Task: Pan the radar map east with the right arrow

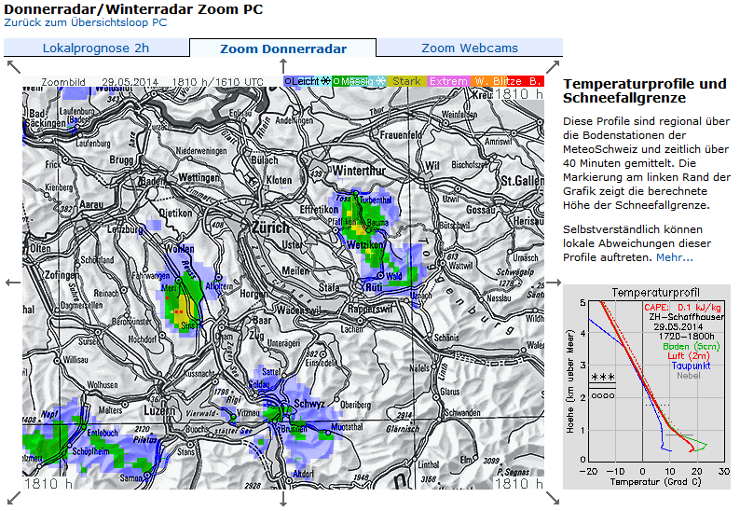Action: [x=554, y=283]
